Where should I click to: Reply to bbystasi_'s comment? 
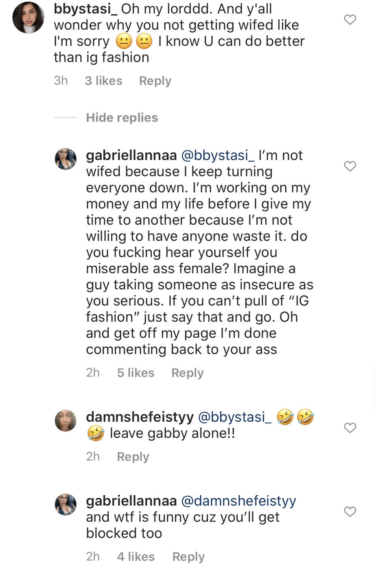coord(155,81)
